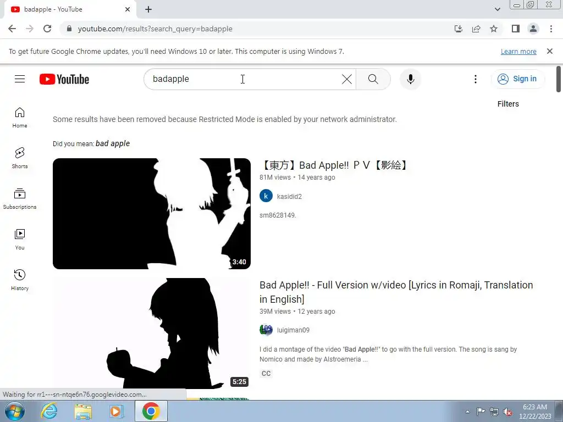This screenshot has height=422, width=563.
Task: Launch Internet Explorer from the taskbar
Action: [x=49, y=411]
